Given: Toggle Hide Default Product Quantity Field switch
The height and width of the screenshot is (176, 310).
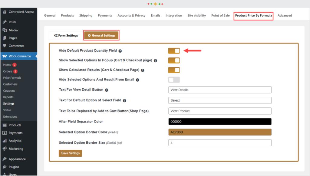Looking at the screenshot, I should [174, 51].
